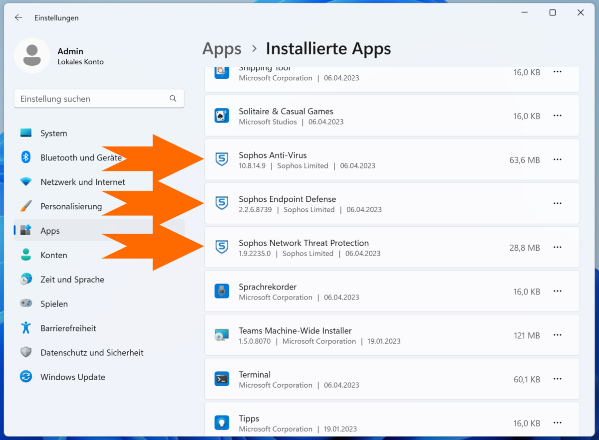Click the Tipps app name
Viewport: 599px width, 440px height.
(249, 418)
